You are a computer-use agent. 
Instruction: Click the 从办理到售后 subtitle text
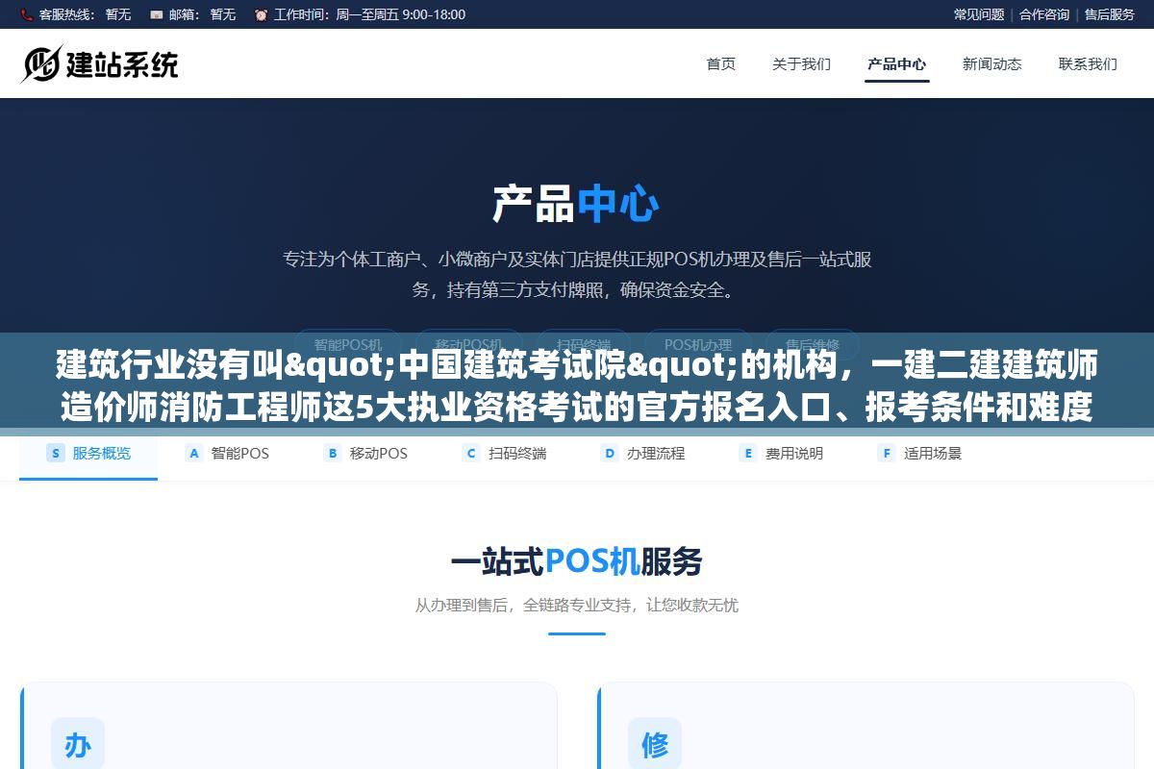pos(576,606)
